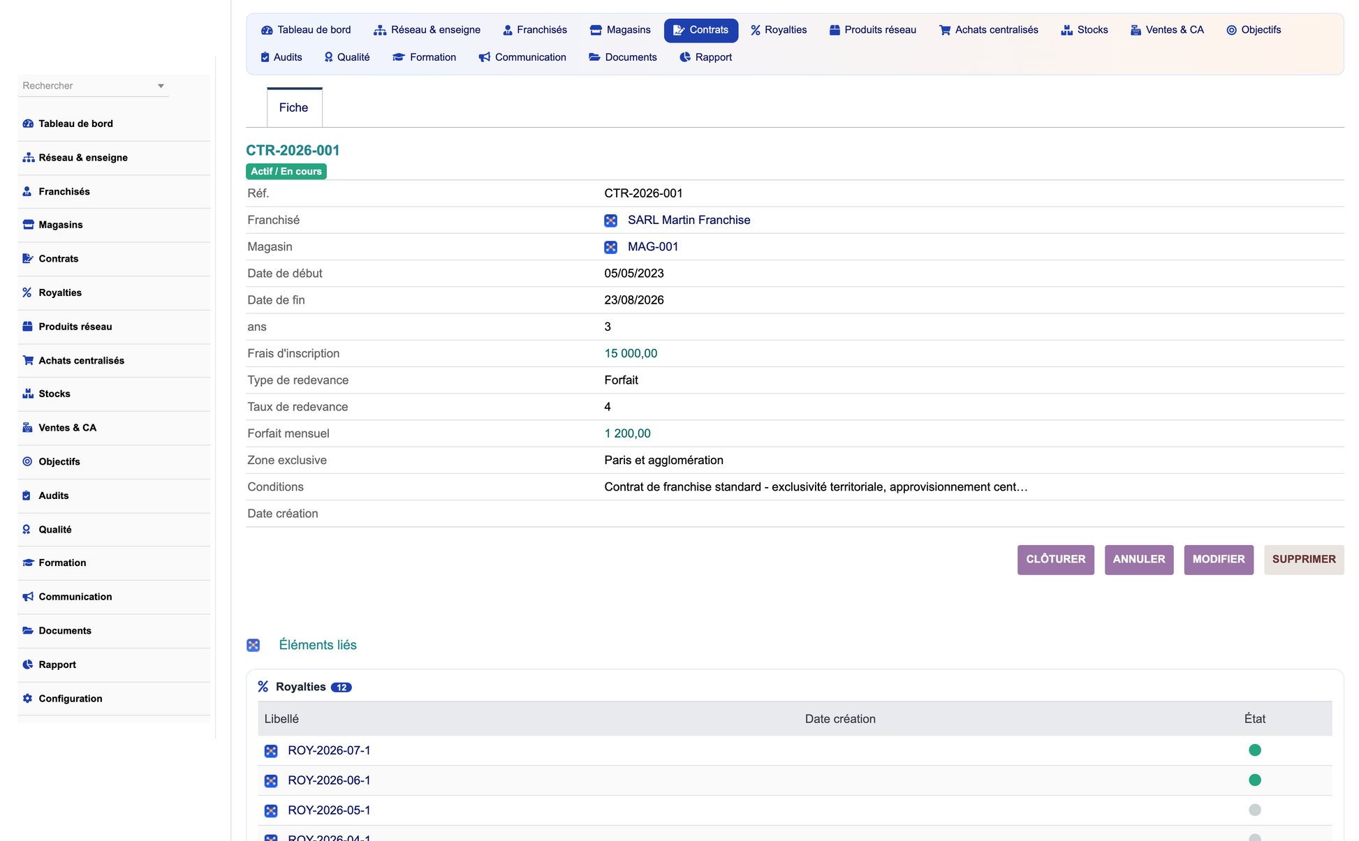Image resolution: width=1359 pixels, height=841 pixels.
Task: Click Magasins store icon in sidebar
Action: tap(28, 225)
